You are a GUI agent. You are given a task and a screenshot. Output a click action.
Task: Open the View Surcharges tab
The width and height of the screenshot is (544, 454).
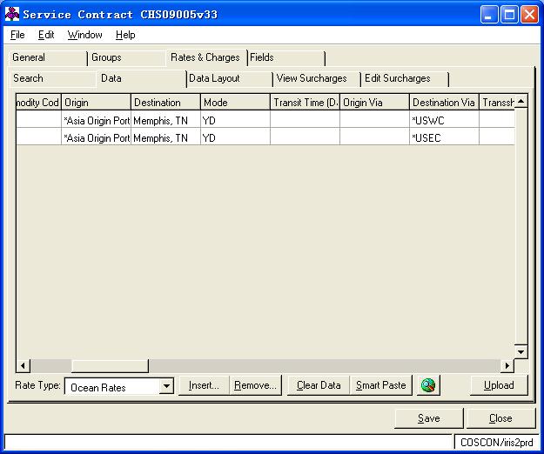(312, 78)
